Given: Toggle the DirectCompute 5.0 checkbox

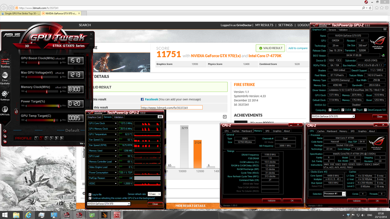Looking at the screenshot, I should pos(365,110).
